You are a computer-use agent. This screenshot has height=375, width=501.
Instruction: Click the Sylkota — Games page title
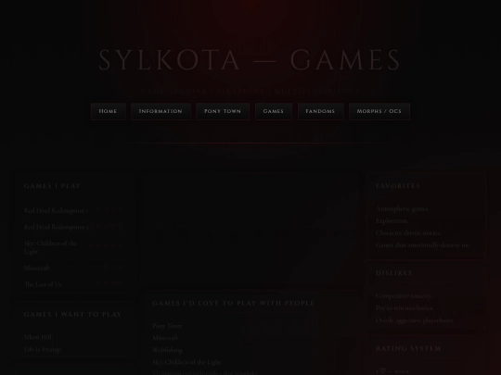pyautogui.click(x=250, y=60)
